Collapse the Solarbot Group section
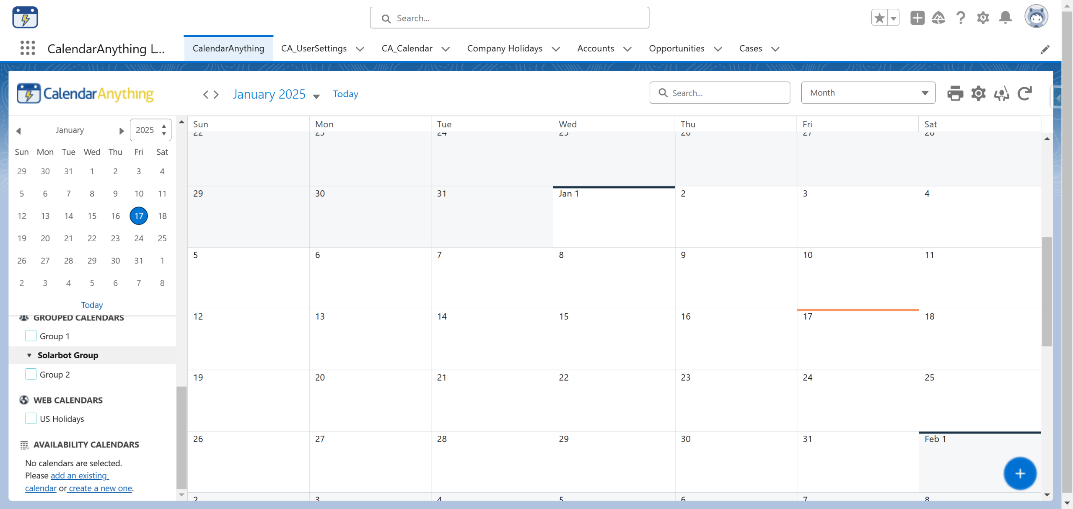The width and height of the screenshot is (1073, 509). coord(29,355)
